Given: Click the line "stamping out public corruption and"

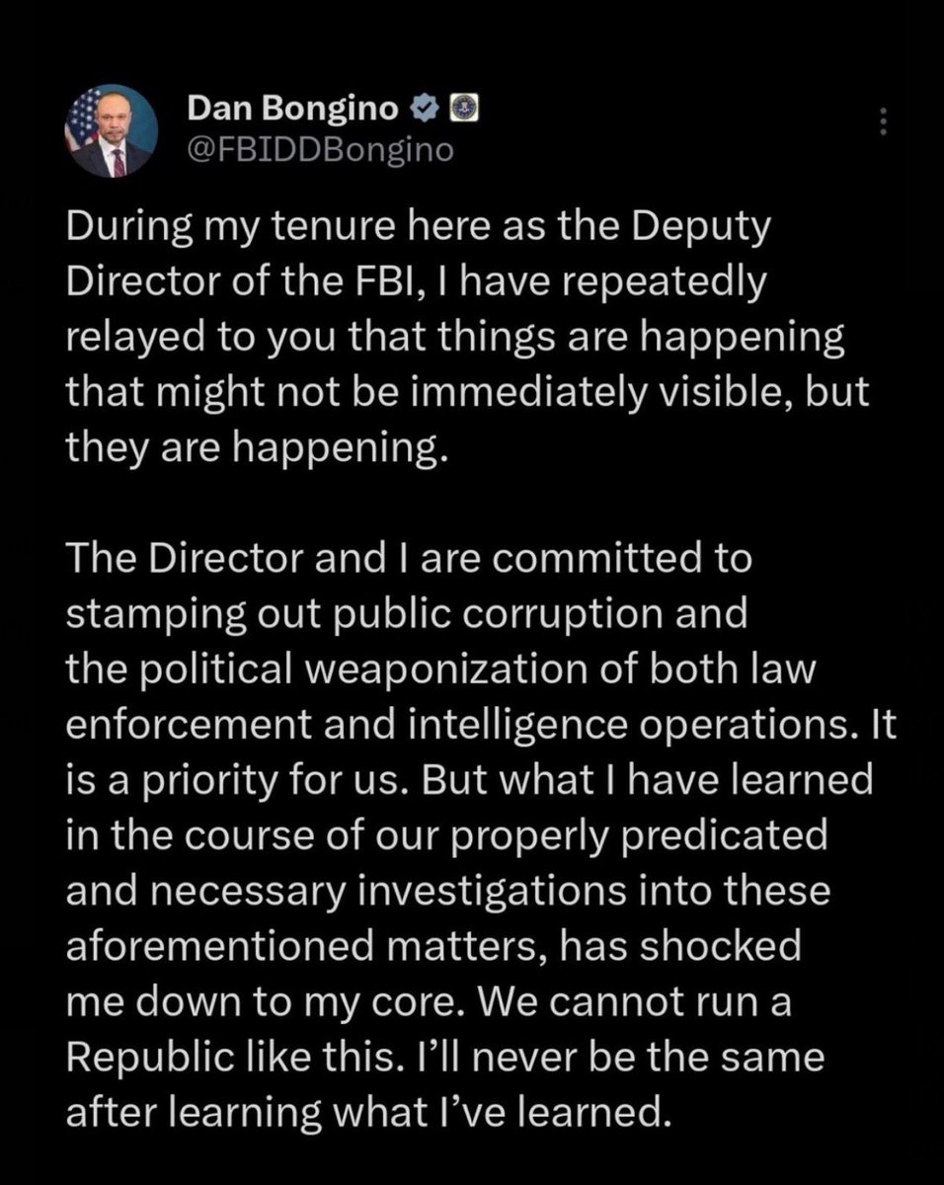Looking at the screenshot, I should pos(407,615).
